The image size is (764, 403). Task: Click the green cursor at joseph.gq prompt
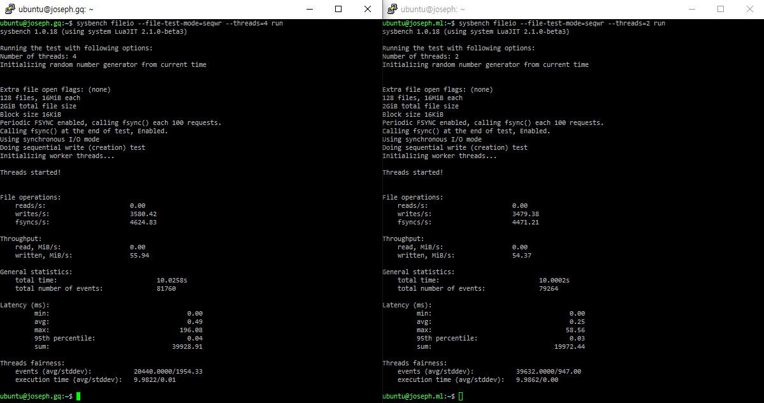(x=78, y=396)
